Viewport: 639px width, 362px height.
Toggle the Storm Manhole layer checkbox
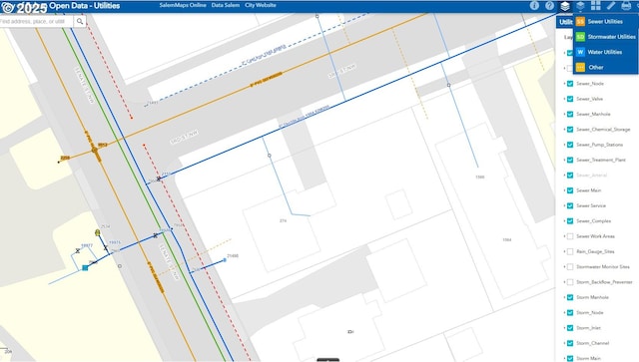point(570,297)
